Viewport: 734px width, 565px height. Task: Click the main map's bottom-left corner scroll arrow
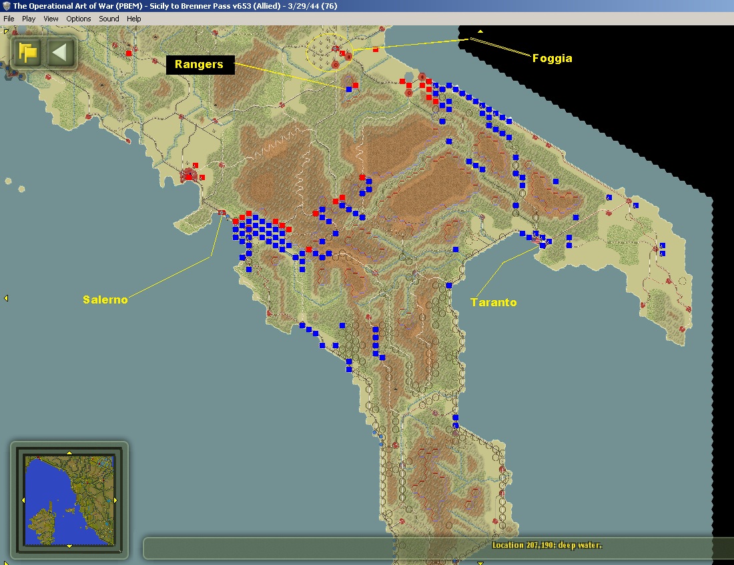(x=5, y=562)
